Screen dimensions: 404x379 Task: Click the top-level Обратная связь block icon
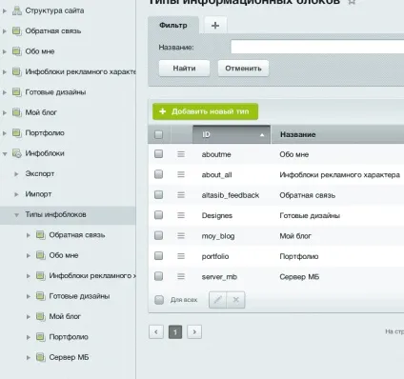17,30
